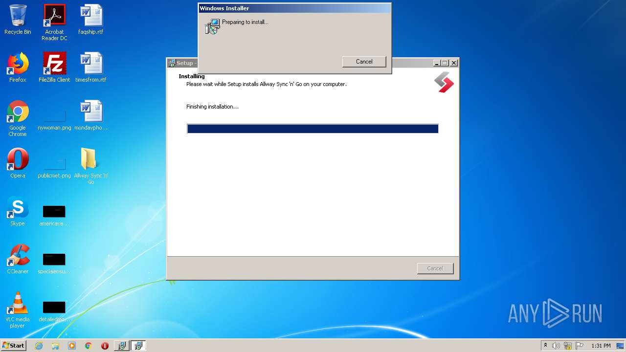Select the Opera desktop shortcut
Viewport: 626px width, 352px height.
point(18,163)
